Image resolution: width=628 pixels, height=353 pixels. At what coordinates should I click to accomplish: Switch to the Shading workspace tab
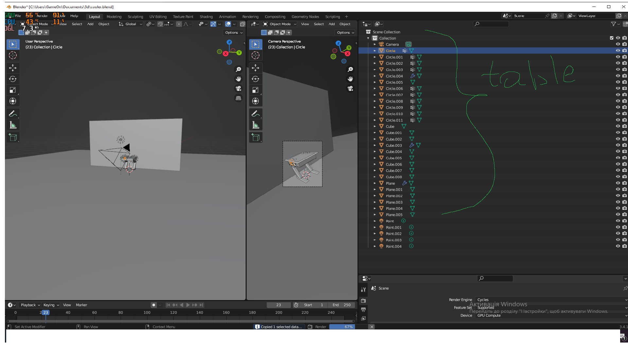pos(206,17)
